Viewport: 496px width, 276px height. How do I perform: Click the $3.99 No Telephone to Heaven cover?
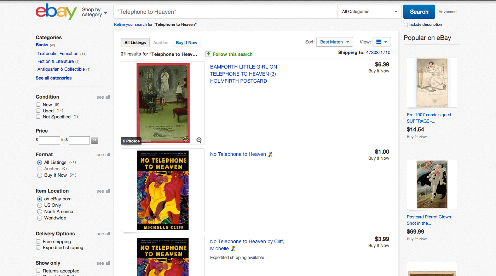point(163,257)
